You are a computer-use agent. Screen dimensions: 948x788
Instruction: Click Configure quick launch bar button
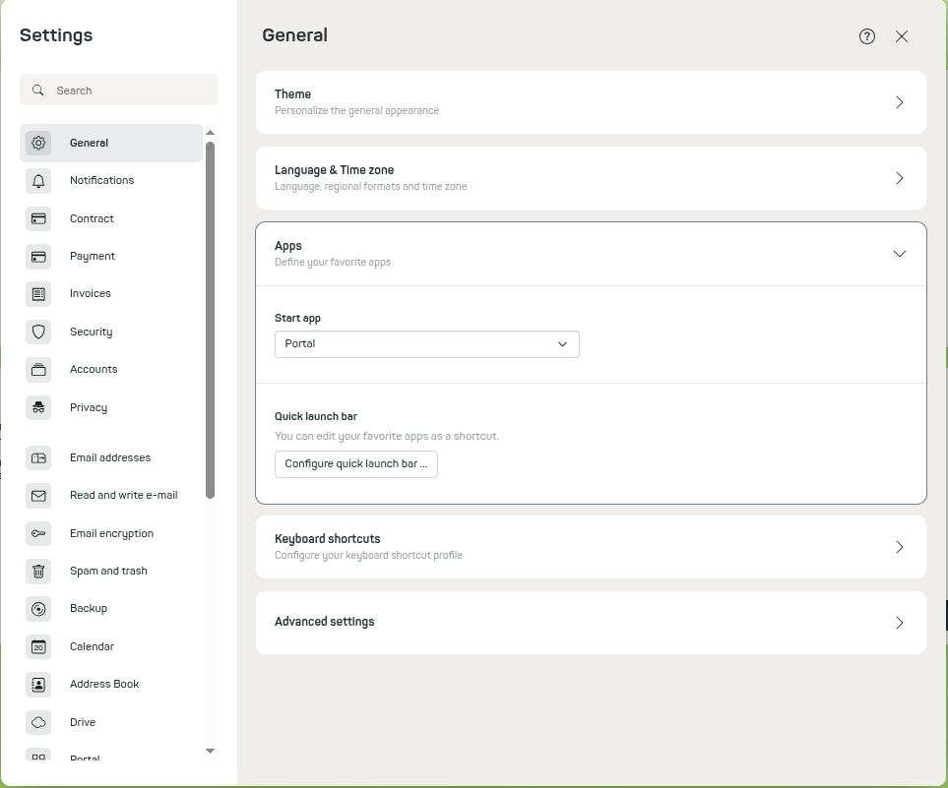click(x=356, y=464)
